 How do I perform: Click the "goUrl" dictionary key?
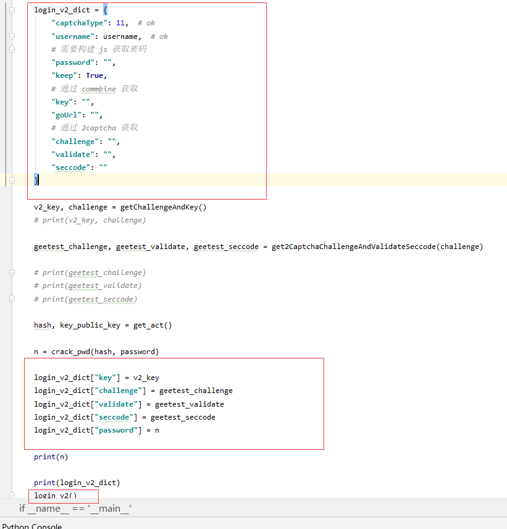pos(67,115)
